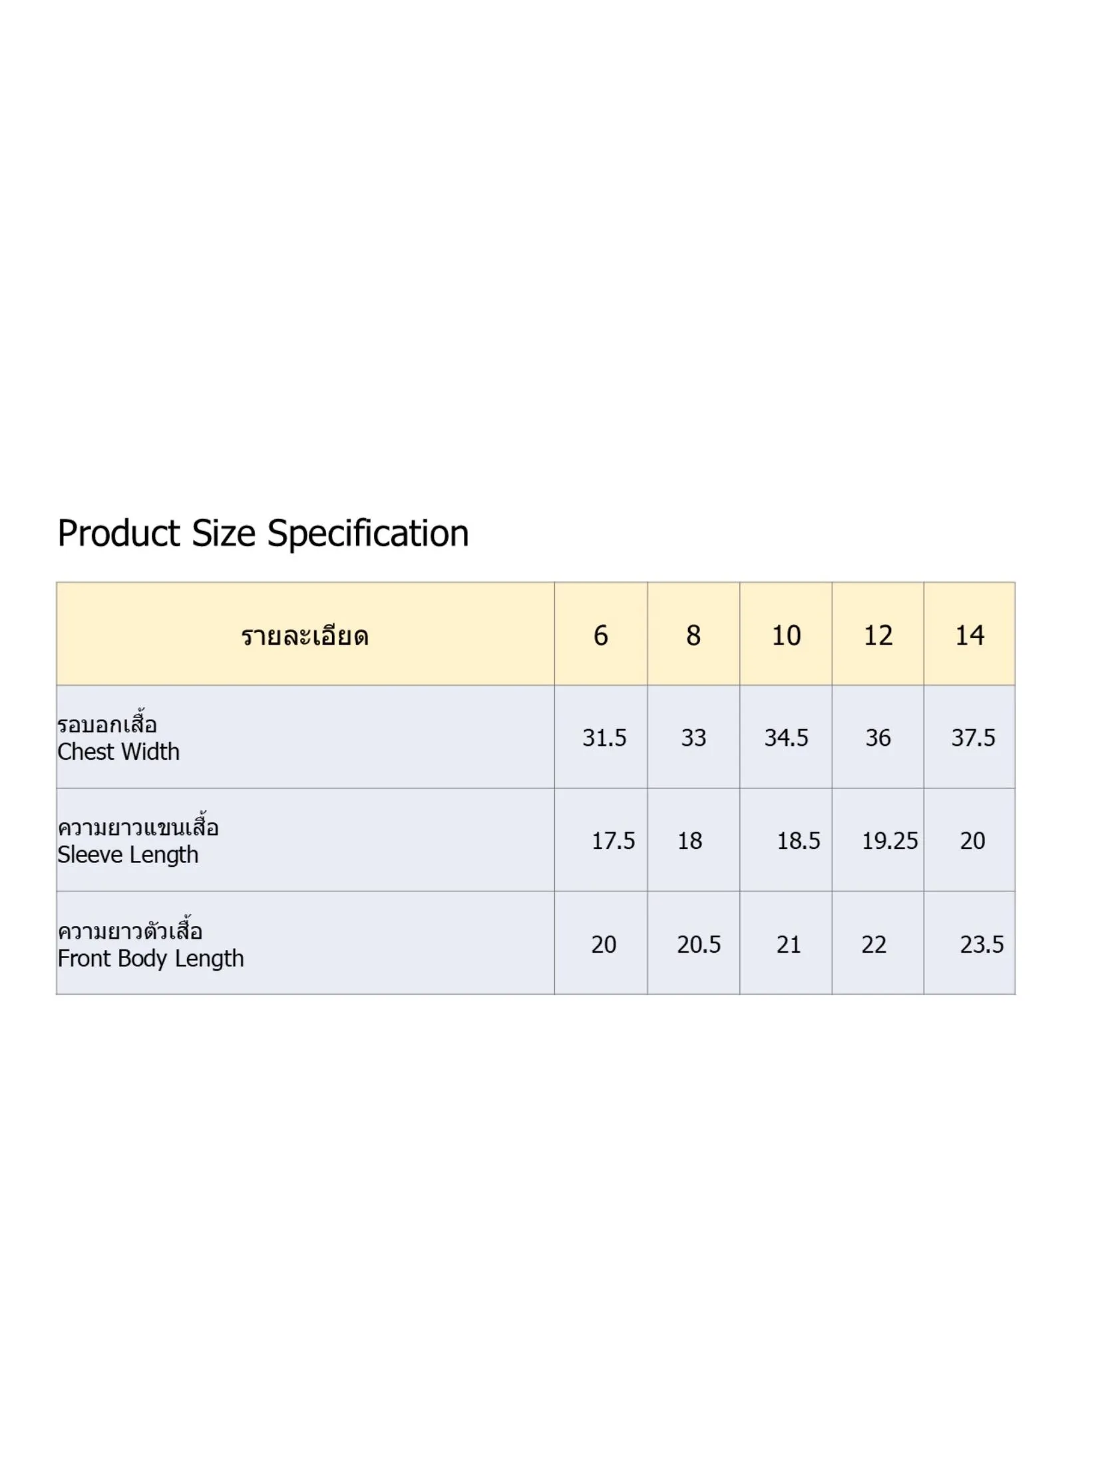Image resolution: width=1098 pixels, height=1463 pixels.
Task: Select the size 10 column header
Action: tap(786, 636)
